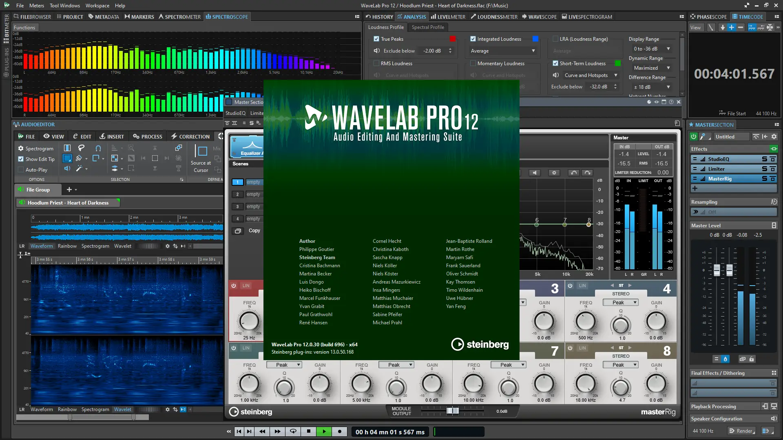Image resolution: width=783 pixels, height=440 pixels.
Task: Open band 4 Peak filter type dropdown
Action: 620,303
